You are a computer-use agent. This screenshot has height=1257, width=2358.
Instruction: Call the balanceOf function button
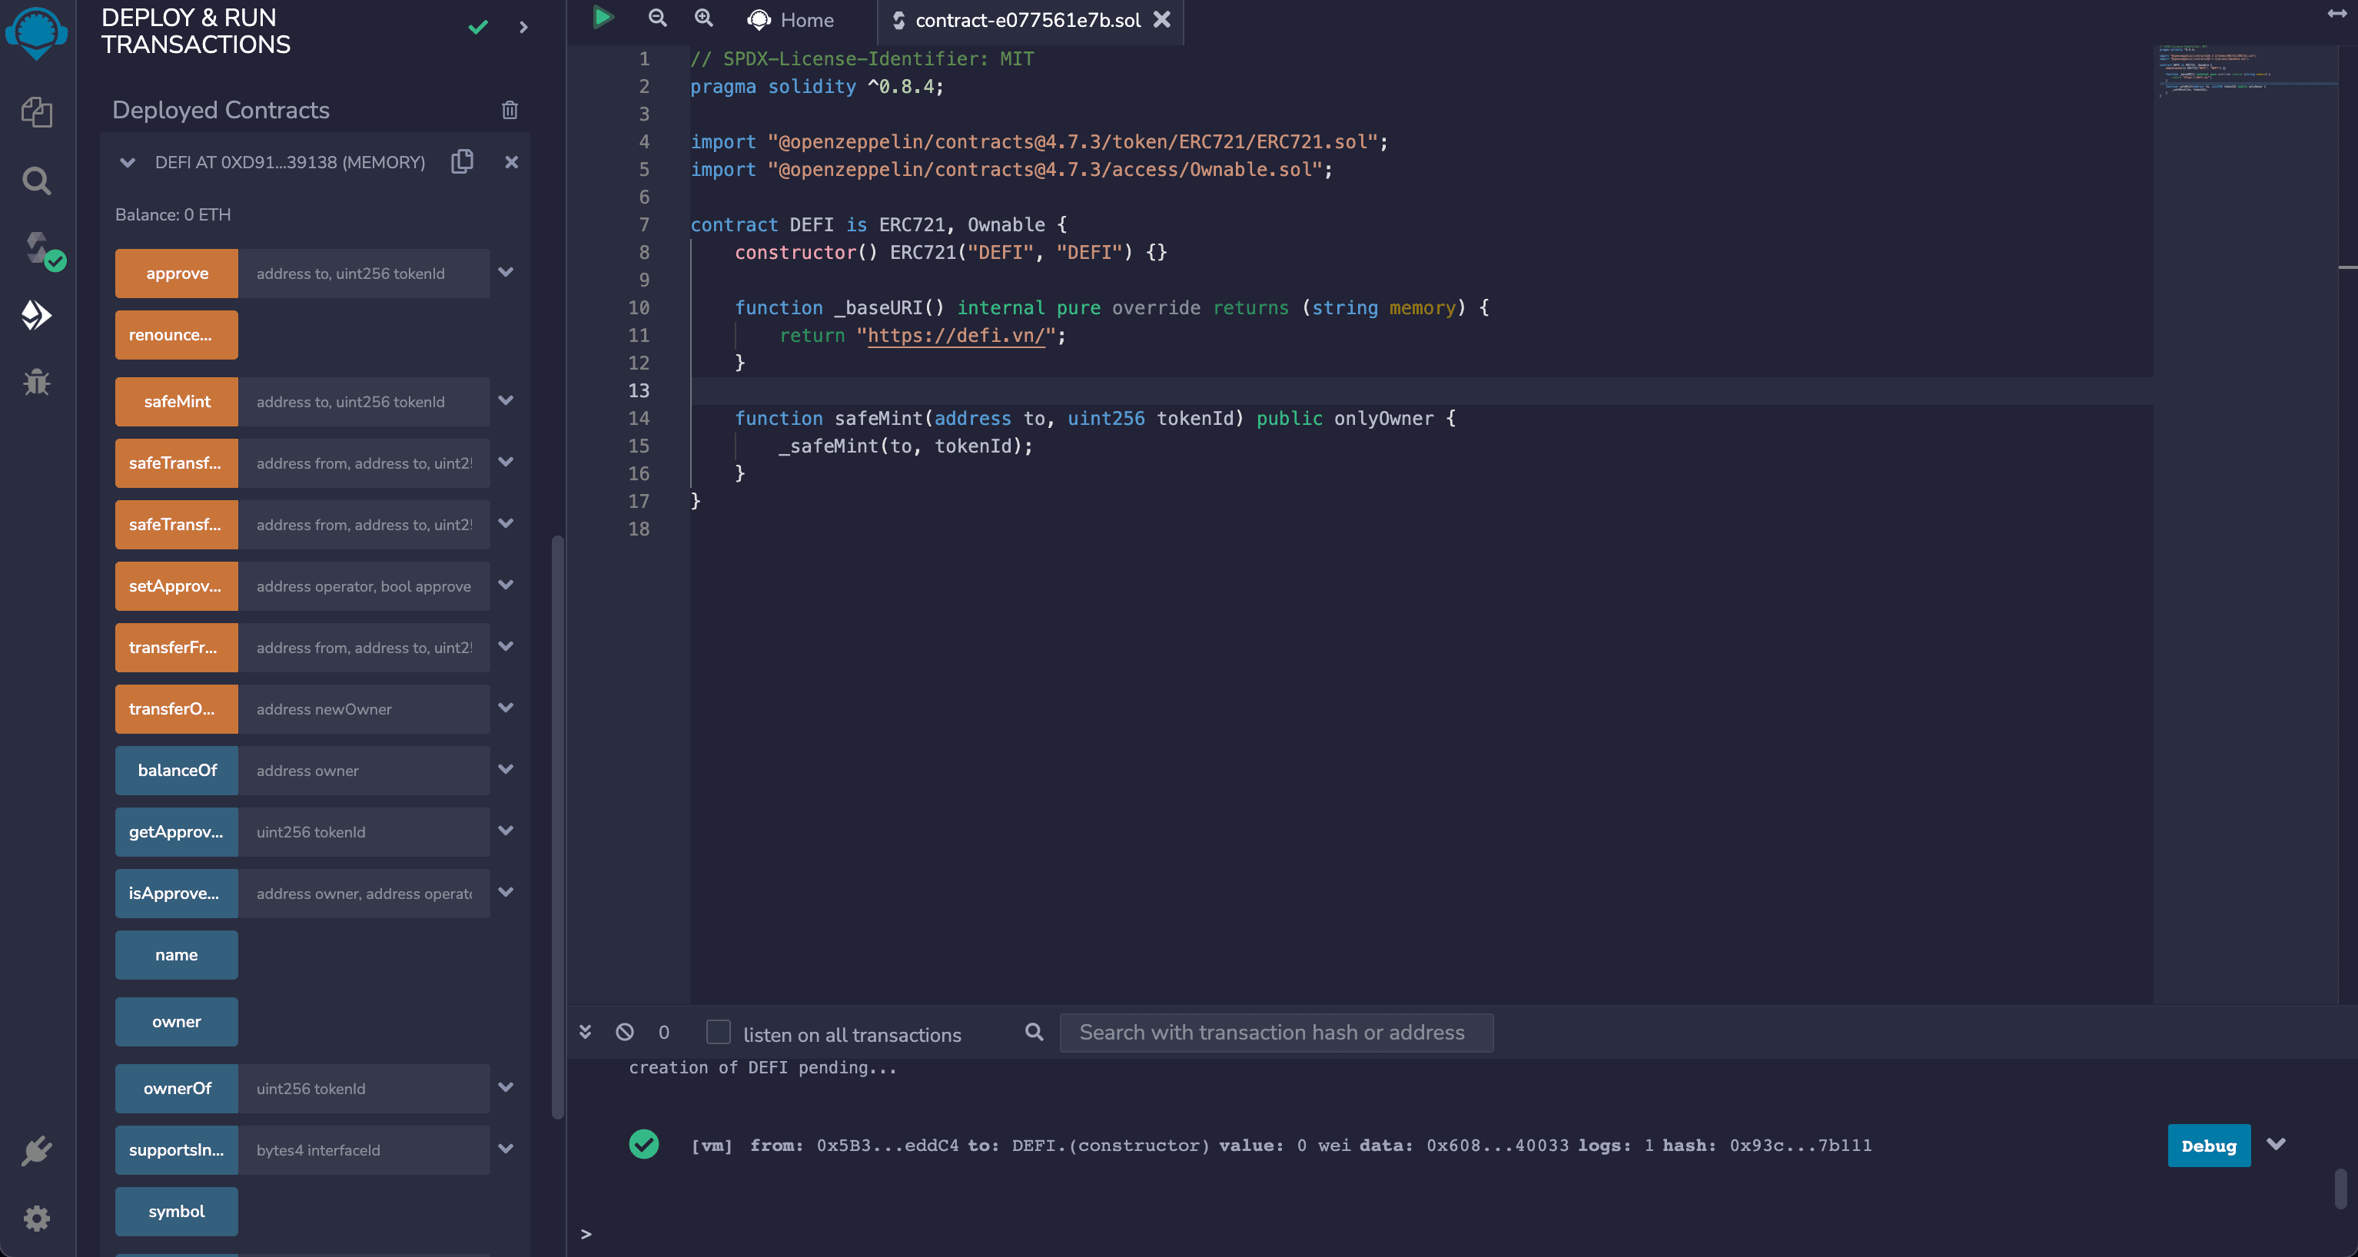[177, 771]
